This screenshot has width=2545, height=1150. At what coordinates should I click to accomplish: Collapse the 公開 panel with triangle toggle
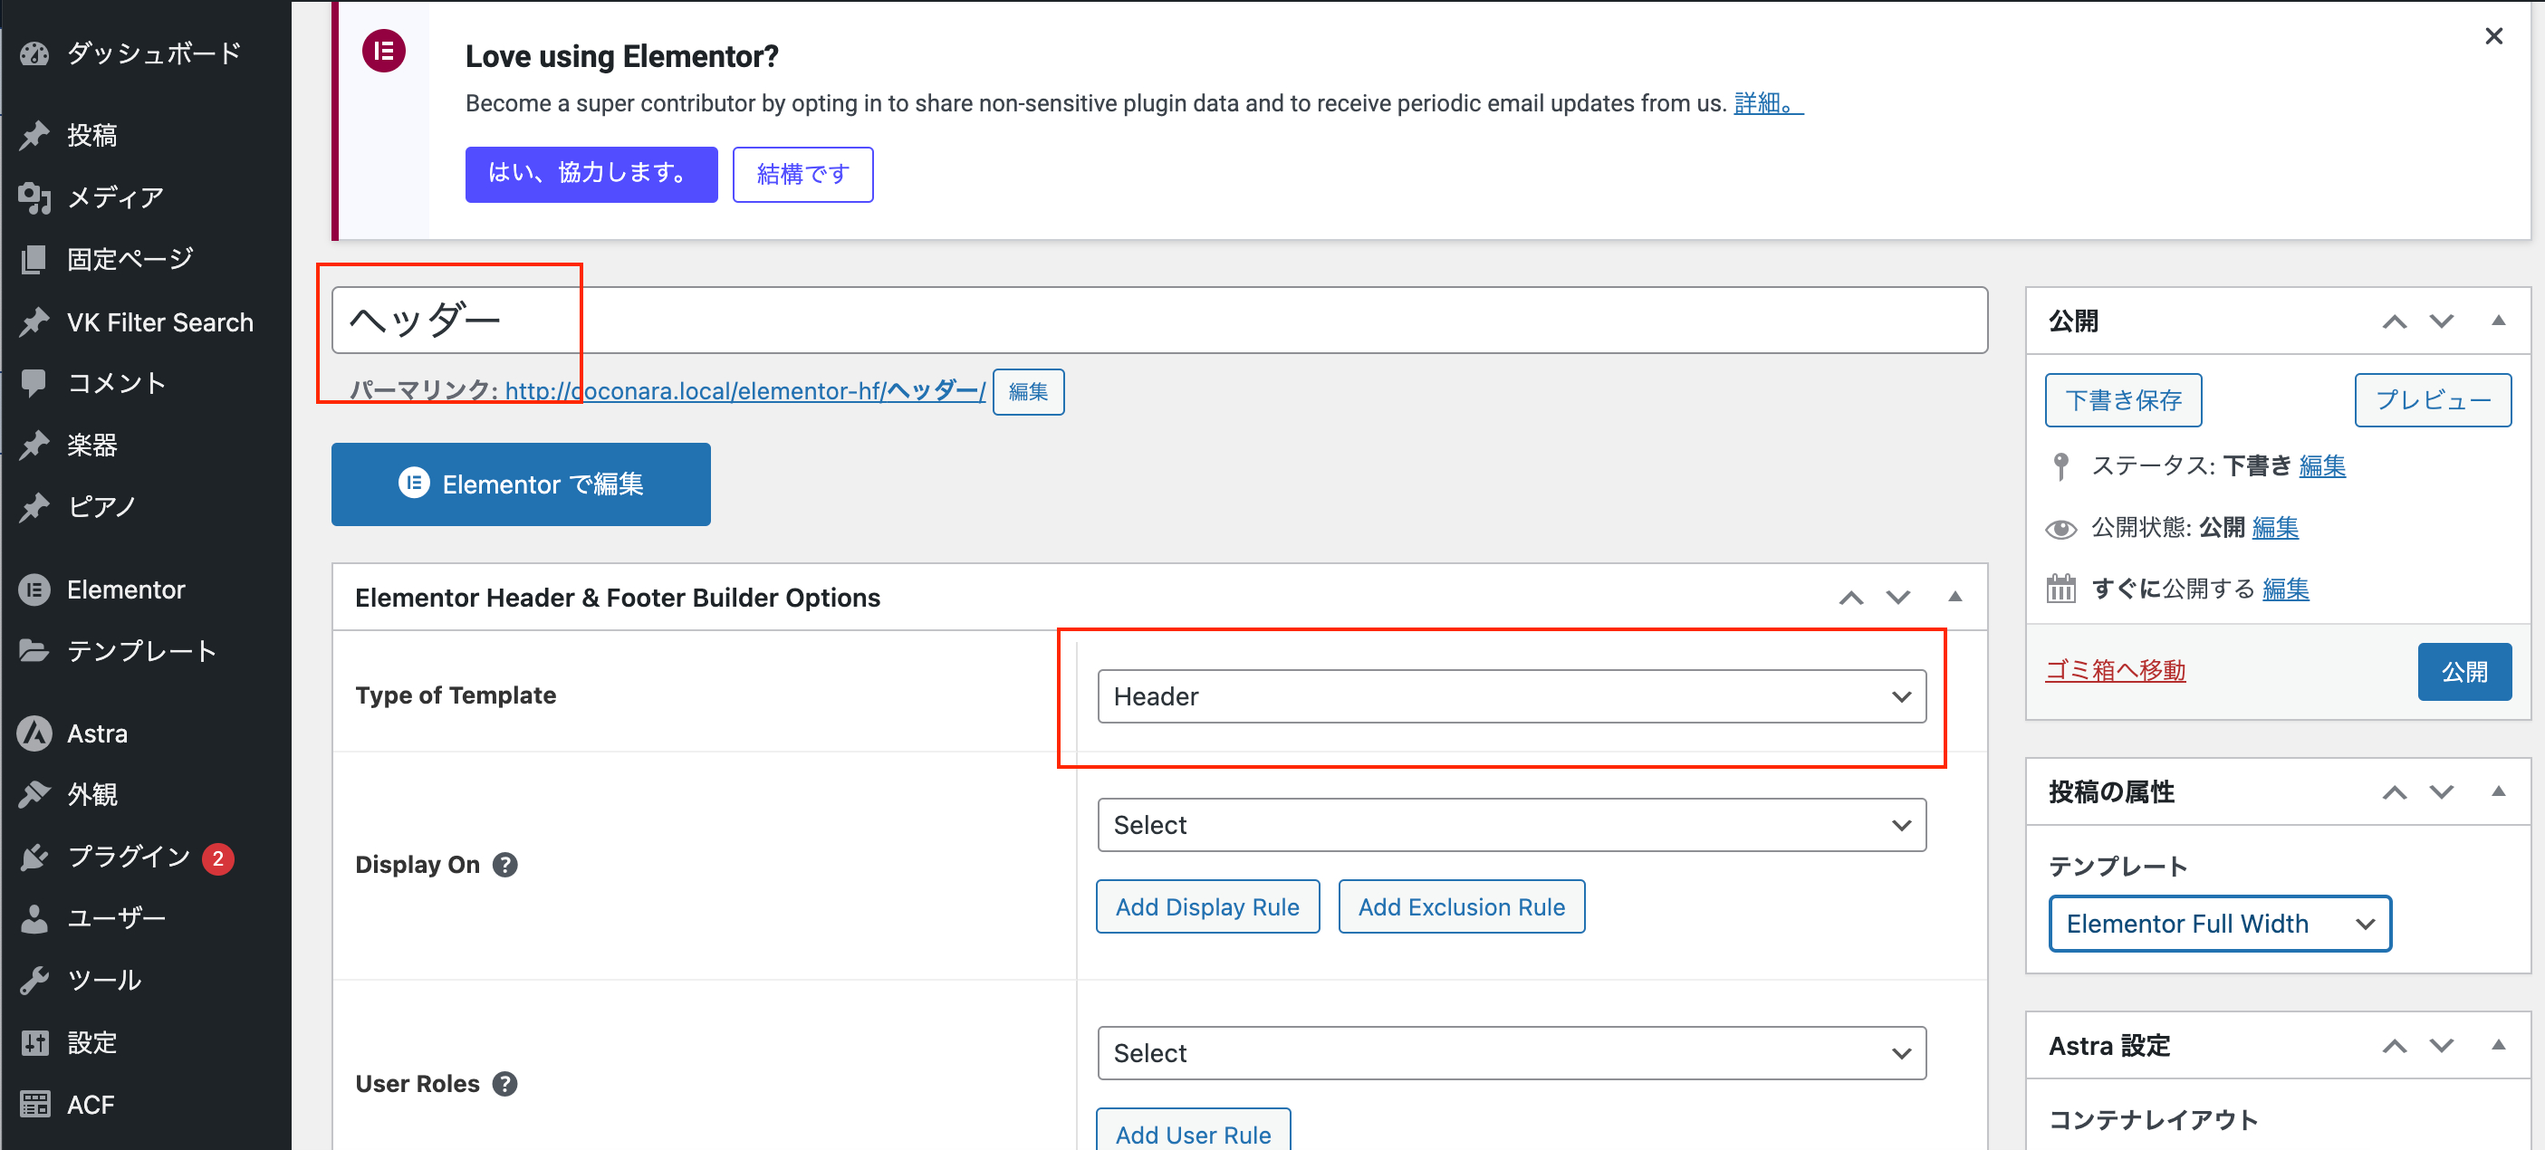coord(2498,321)
